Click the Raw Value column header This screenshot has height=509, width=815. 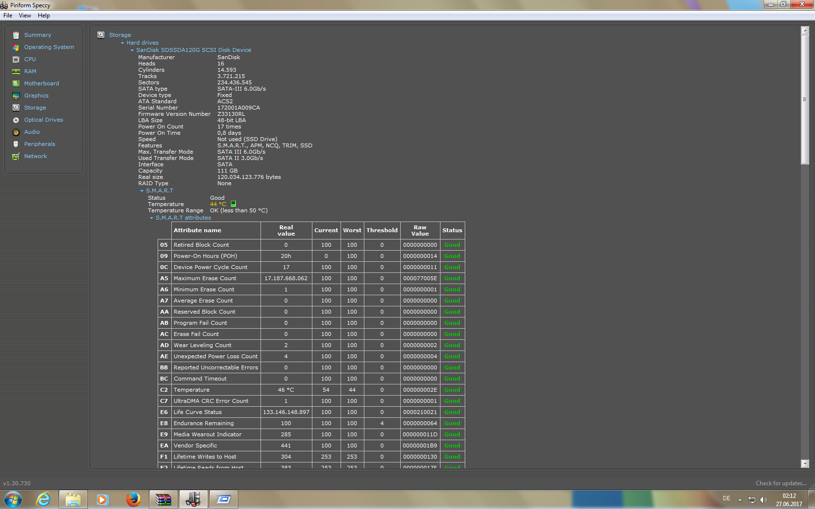[x=420, y=230]
